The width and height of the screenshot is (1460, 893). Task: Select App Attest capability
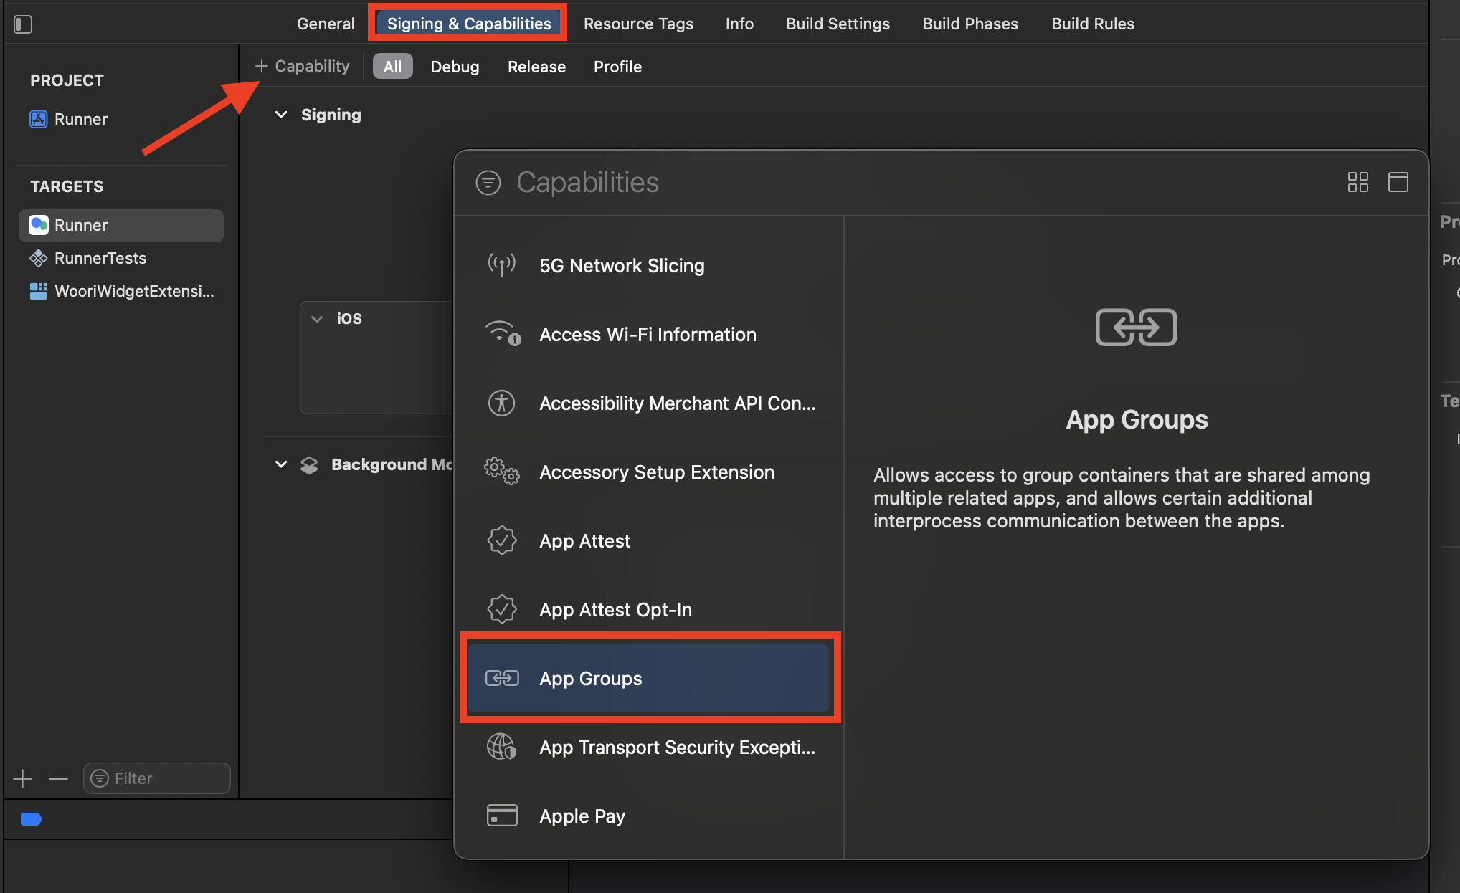(x=584, y=541)
